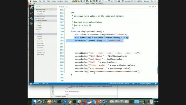Split the editor with the split icon
186x105 pixels.
tap(150, 7)
